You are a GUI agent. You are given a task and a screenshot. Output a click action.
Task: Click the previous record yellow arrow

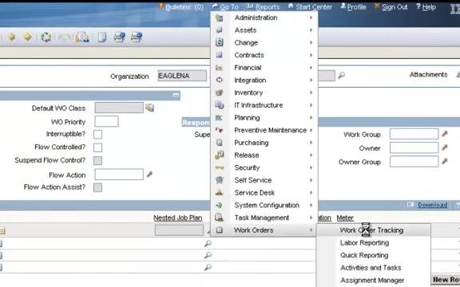pyautogui.click(x=11, y=37)
